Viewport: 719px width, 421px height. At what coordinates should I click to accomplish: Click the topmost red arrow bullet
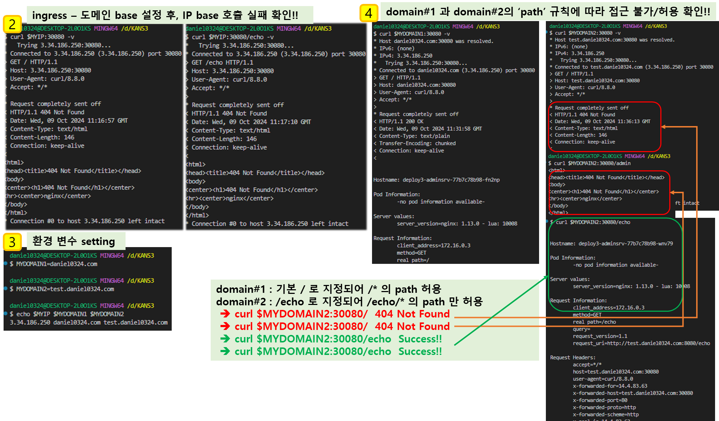click(x=225, y=314)
